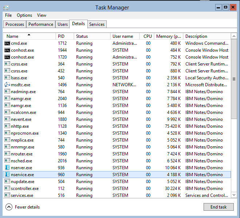
Task: Click the 75 420 K memory value
Action: [173, 126]
